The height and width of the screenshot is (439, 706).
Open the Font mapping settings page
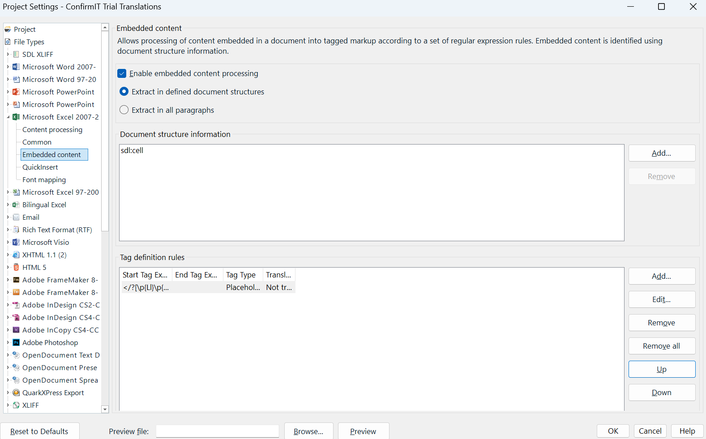click(44, 179)
